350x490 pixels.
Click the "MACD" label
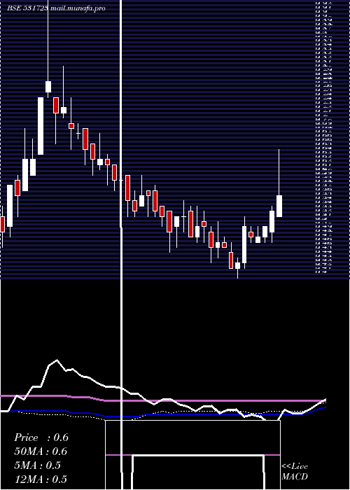(295, 477)
